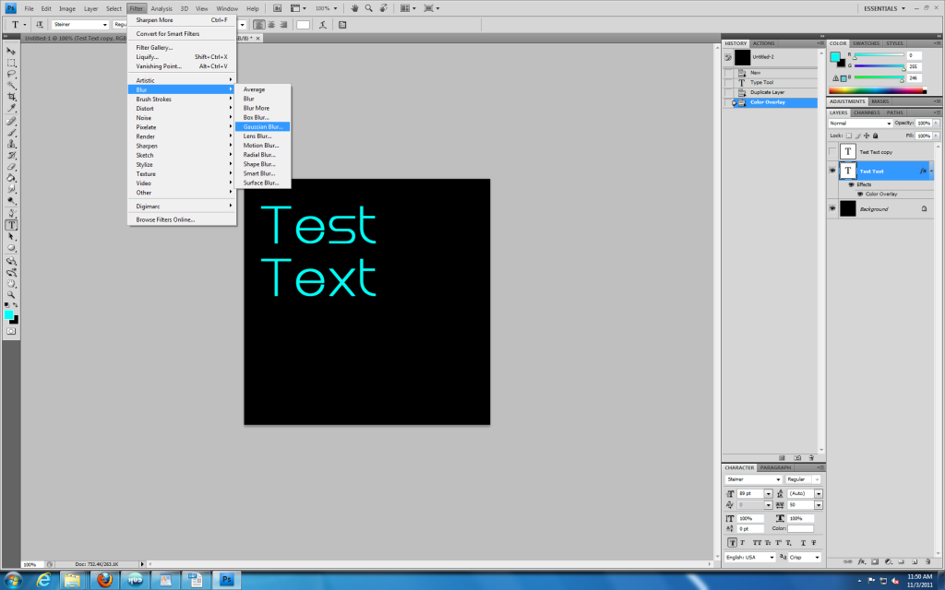Click the text Color swatch in Character panel
Viewport: 945px width, 590px height.
click(x=800, y=528)
